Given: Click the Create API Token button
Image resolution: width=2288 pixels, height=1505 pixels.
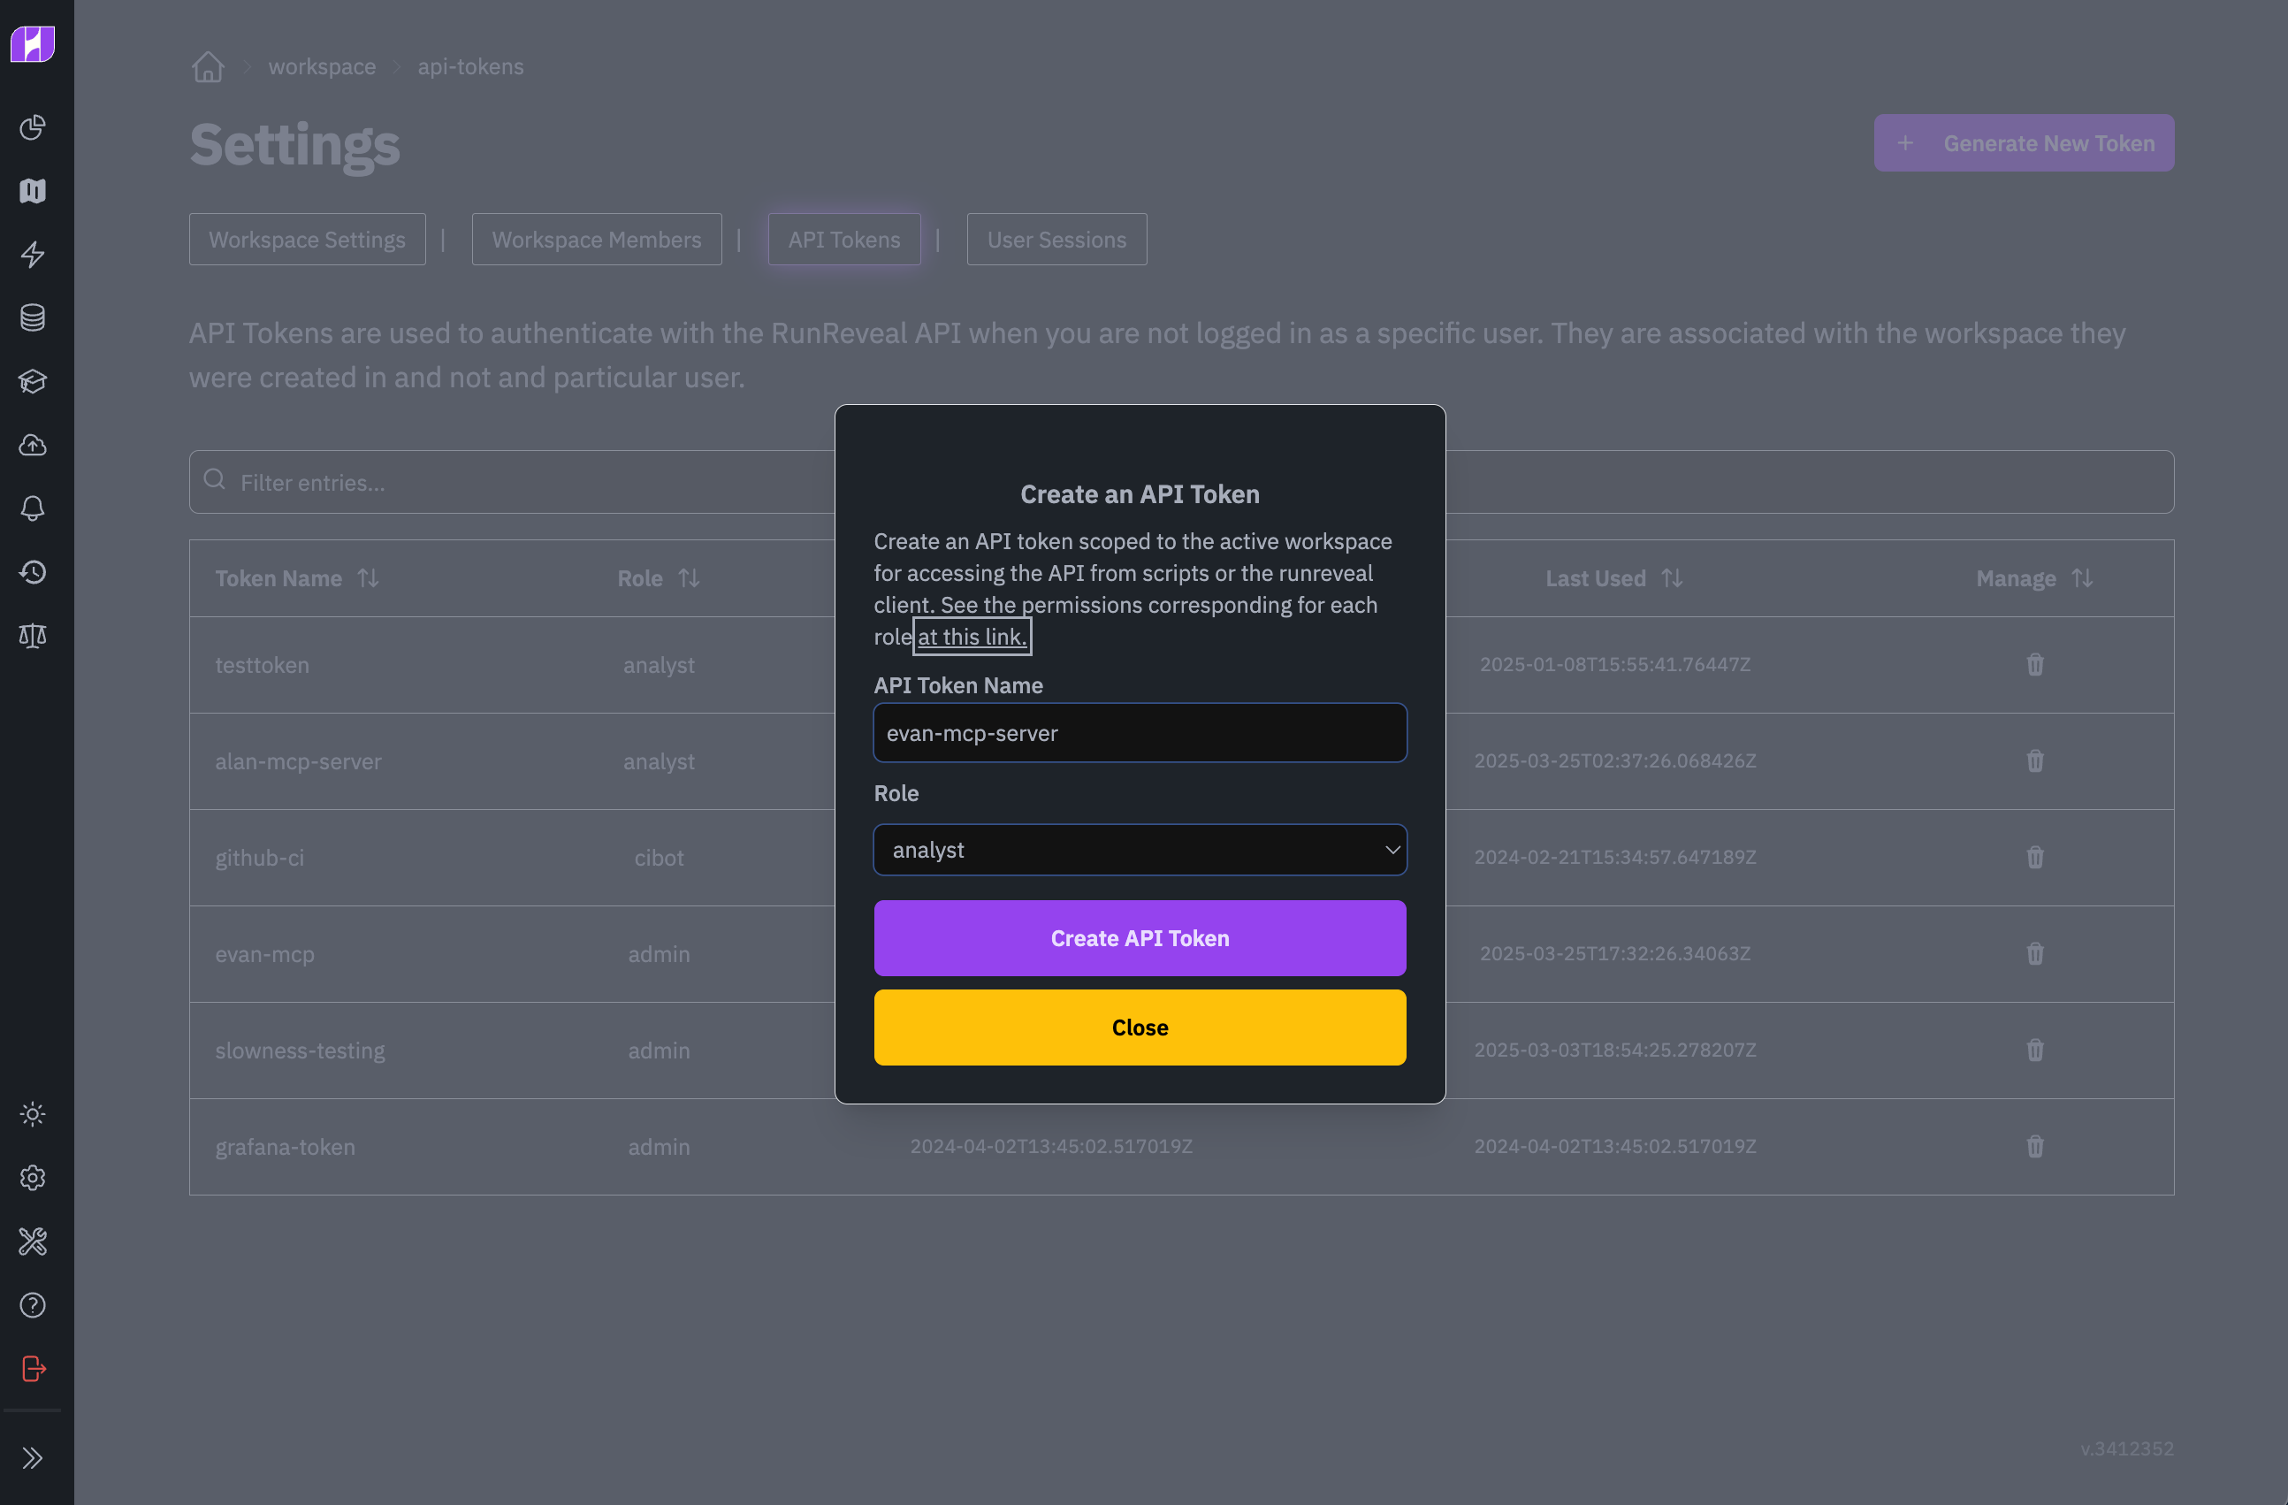Looking at the screenshot, I should [x=1140, y=937].
